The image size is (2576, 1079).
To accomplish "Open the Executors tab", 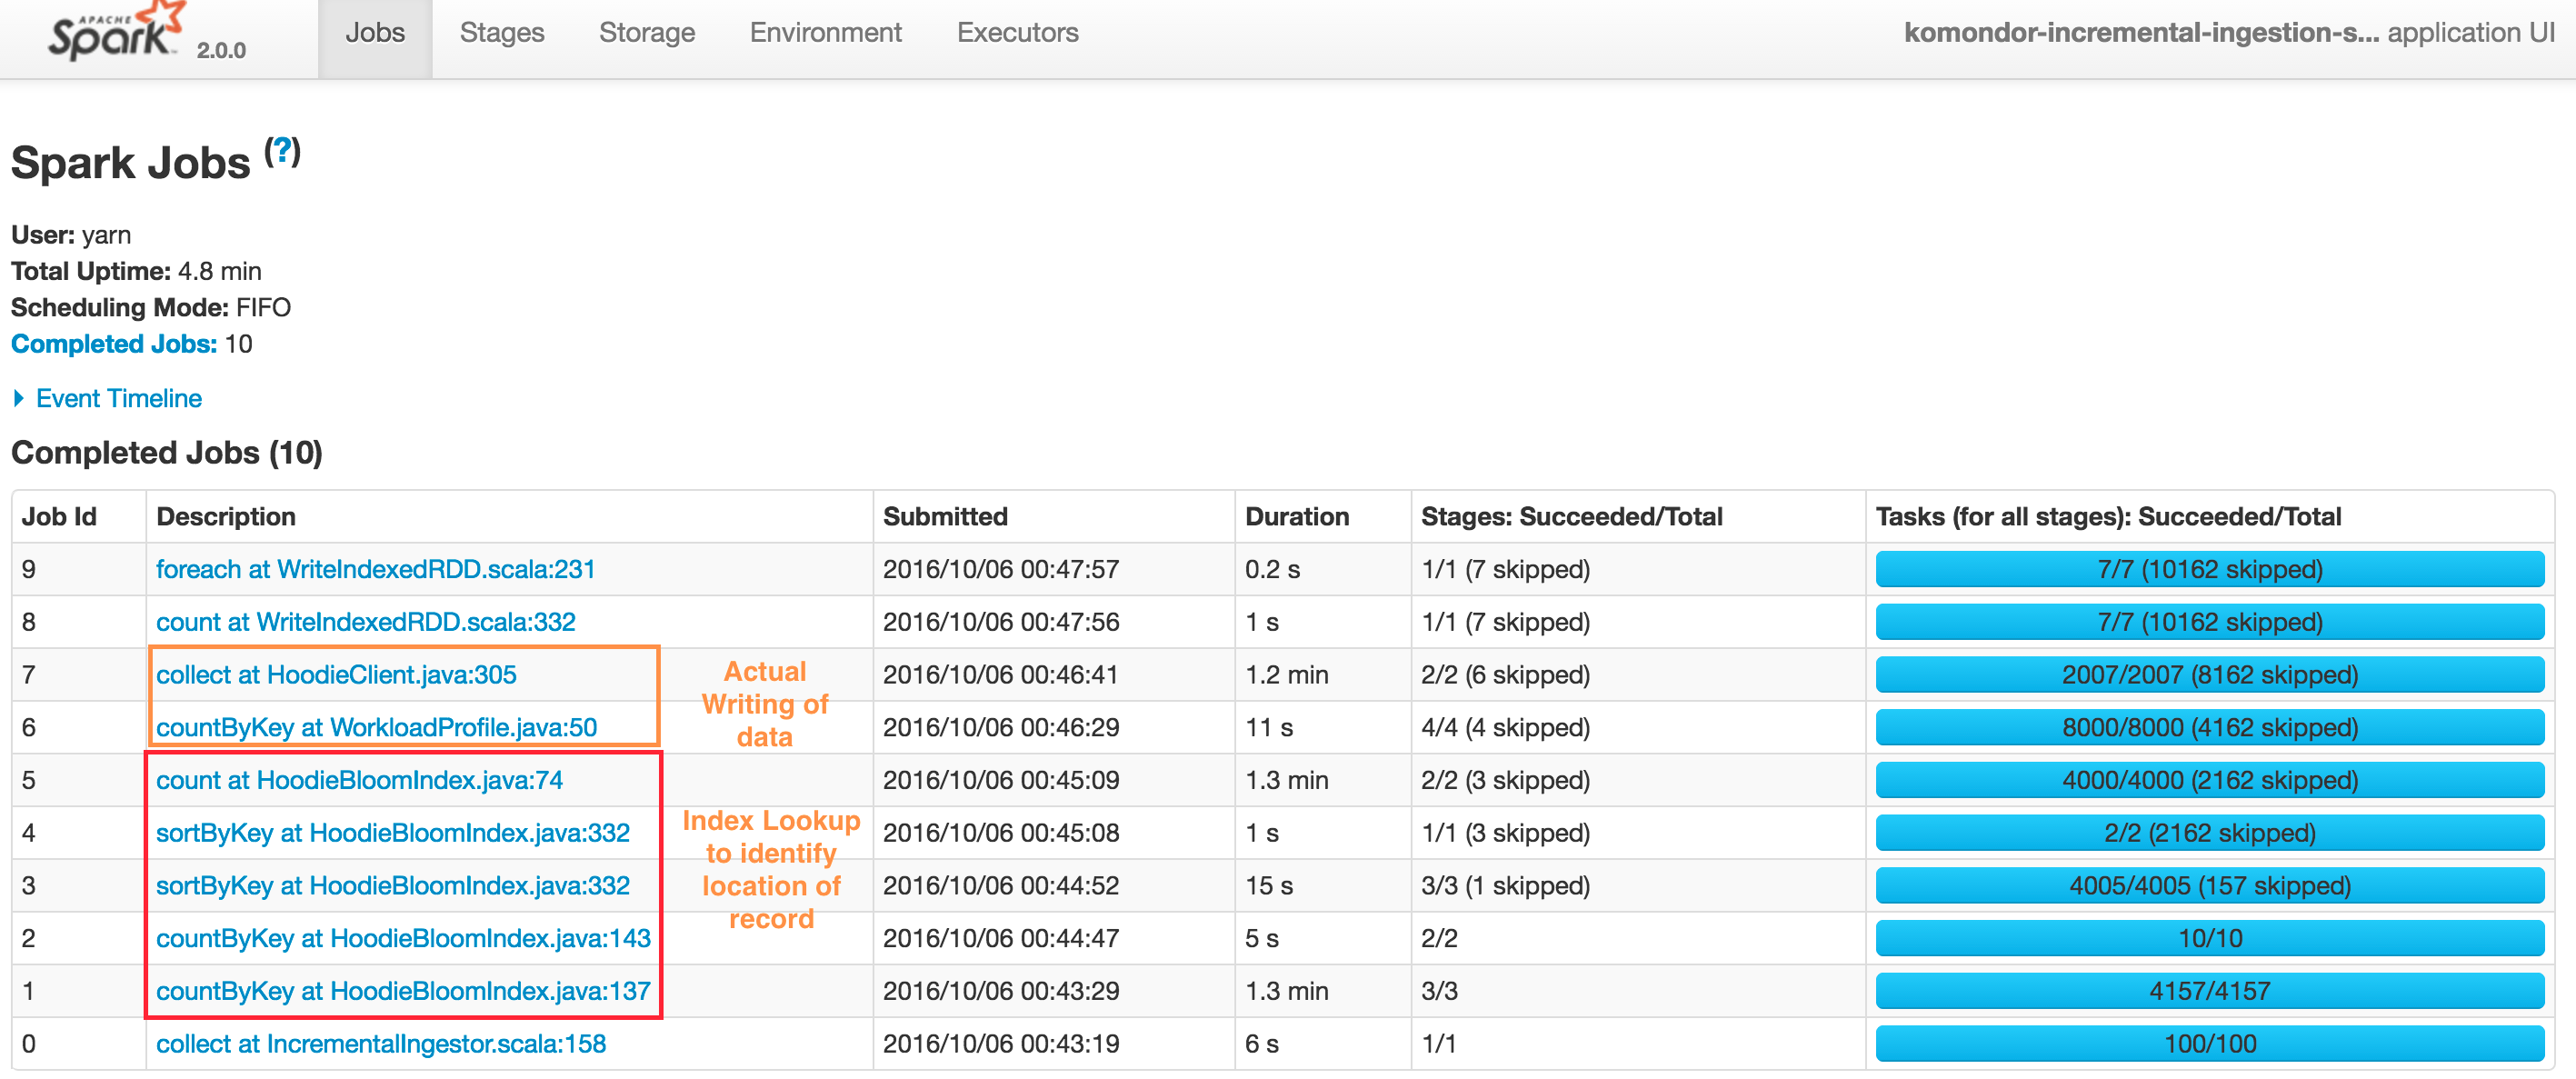I will coord(1017,33).
